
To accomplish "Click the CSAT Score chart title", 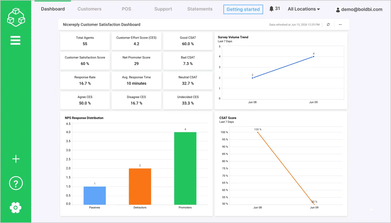I will point(228,118).
